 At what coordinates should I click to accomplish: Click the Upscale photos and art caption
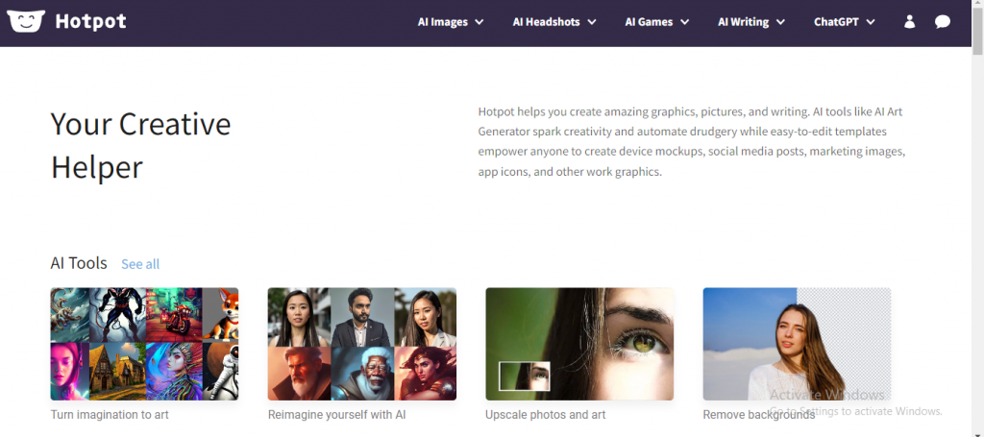(546, 415)
